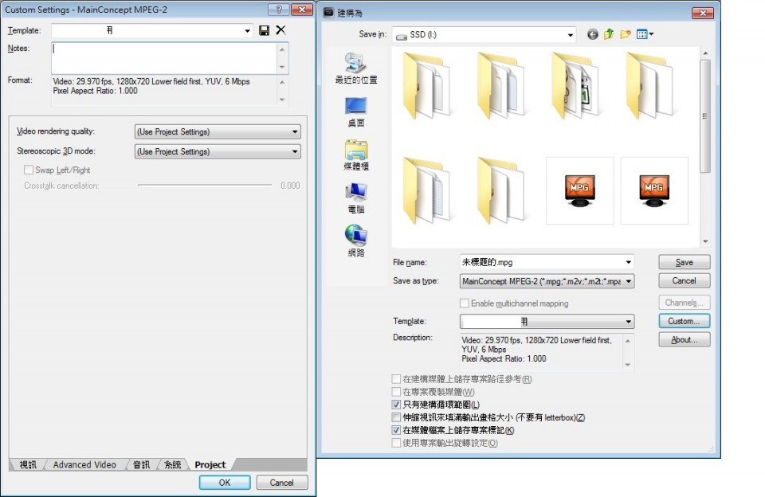Delete the template using the X icon
This screenshot has height=497, width=765.
pyautogui.click(x=280, y=29)
